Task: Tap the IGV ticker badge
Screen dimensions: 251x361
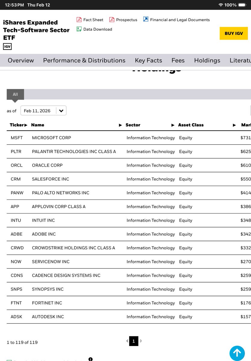Action: [x=7, y=47]
